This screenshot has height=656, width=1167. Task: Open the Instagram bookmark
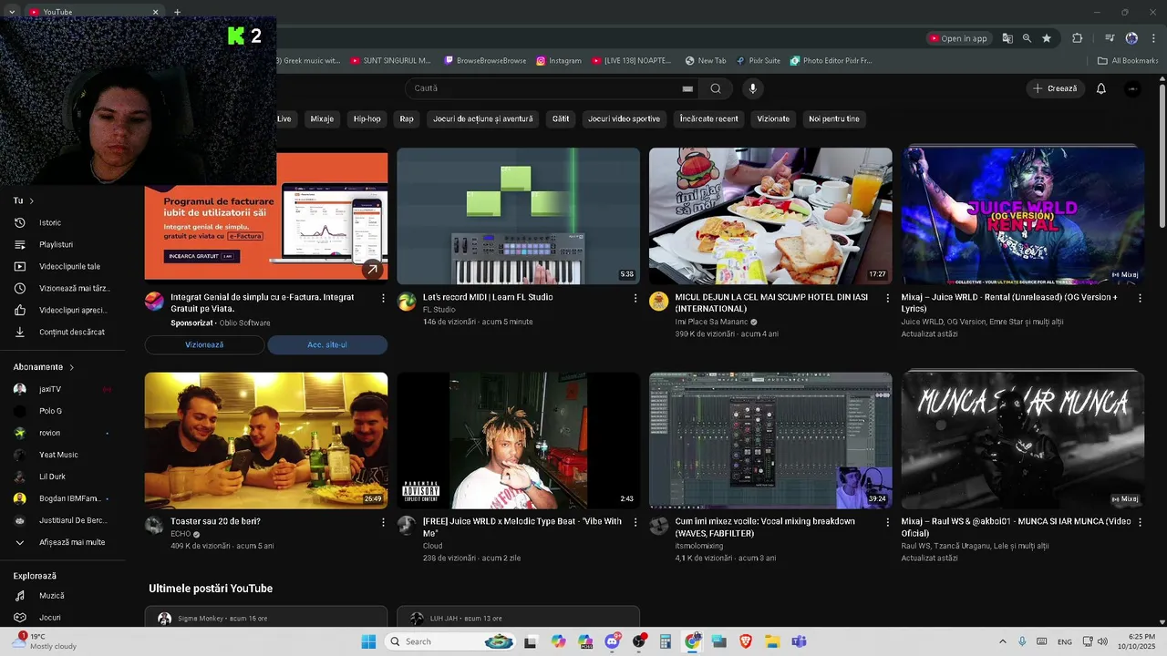click(559, 61)
